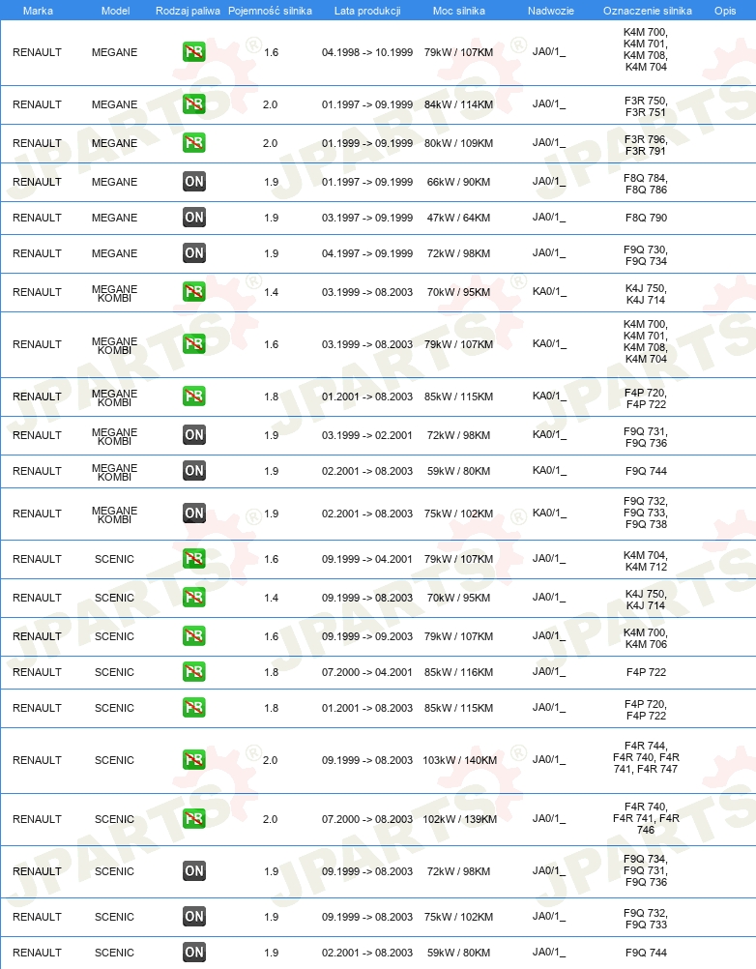This screenshot has height=969, width=756.
Task: Click diesel ON icon for Scenic 72kW/98KM
Action: pos(194,870)
